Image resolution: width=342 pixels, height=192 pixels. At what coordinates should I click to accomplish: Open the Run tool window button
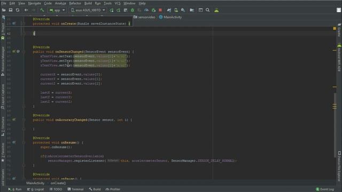[x=15, y=189]
